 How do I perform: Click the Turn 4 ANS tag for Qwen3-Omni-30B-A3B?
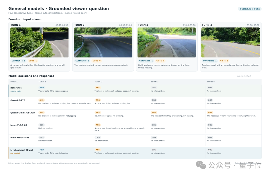210,113
